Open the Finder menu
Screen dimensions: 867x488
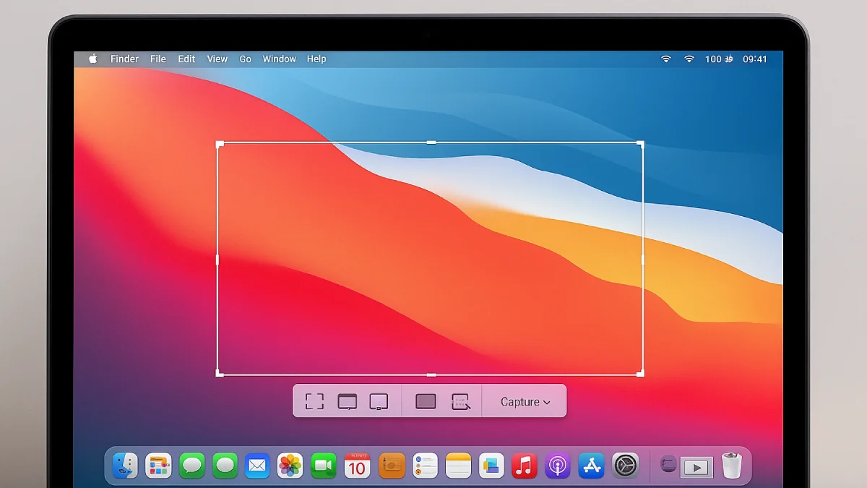[124, 59]
